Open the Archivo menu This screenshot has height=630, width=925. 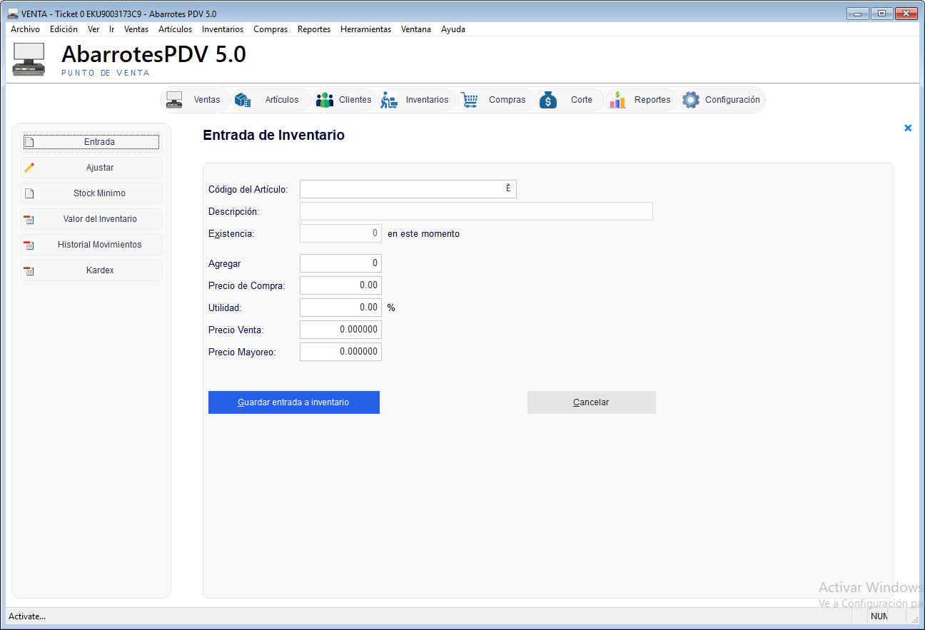click(26, 29)
